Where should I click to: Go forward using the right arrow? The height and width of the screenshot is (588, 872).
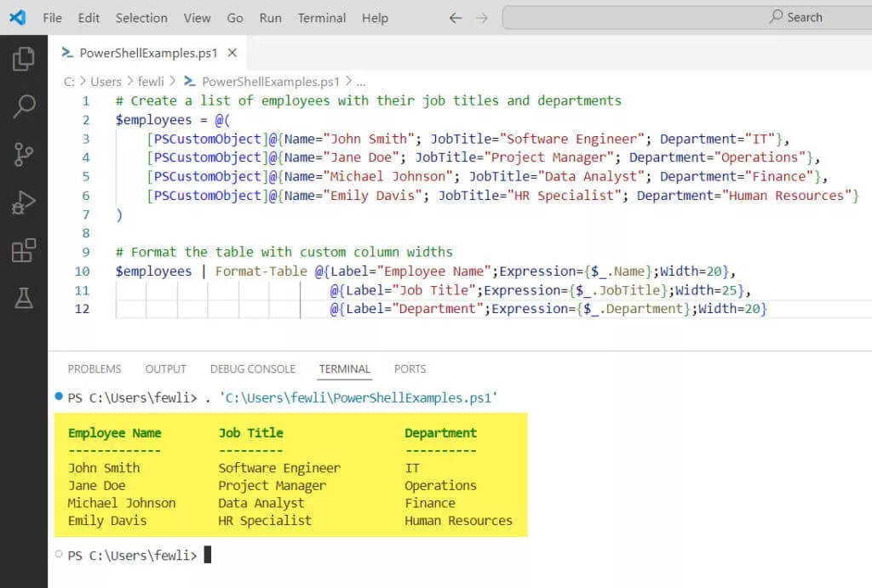[x=482, y=18]
